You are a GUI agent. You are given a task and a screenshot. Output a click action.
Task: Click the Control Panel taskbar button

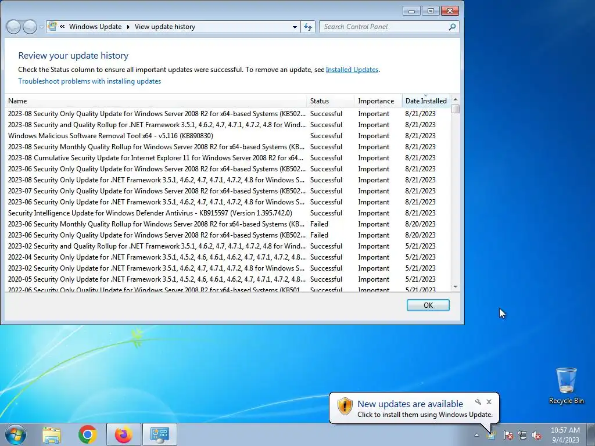(x=159, y=434)
